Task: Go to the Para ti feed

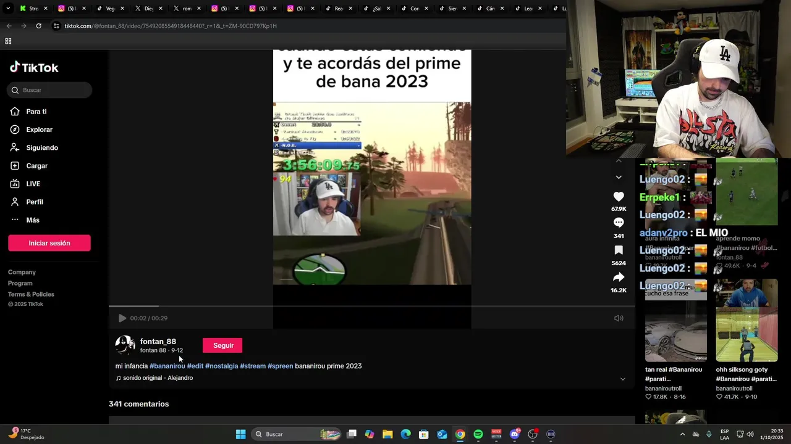Action: (x=28, y=112)
